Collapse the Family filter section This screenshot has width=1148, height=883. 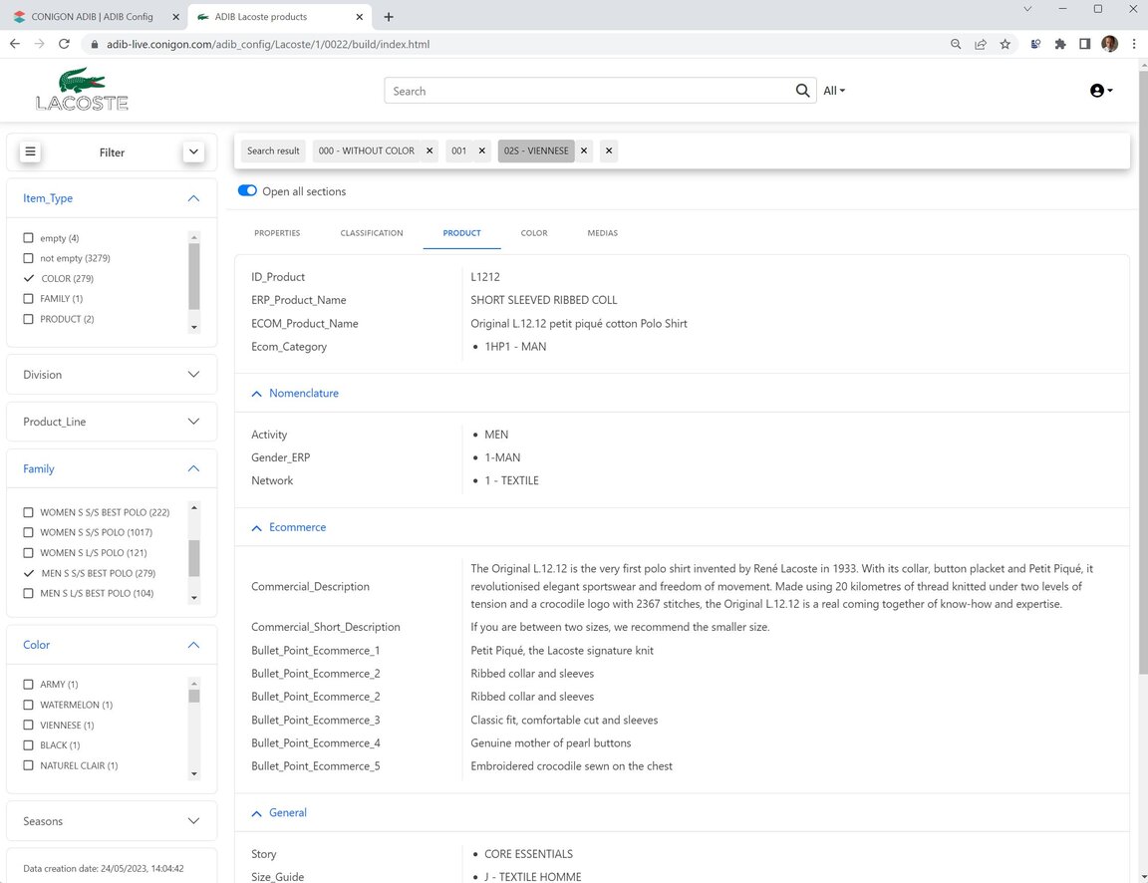(193, 468)
